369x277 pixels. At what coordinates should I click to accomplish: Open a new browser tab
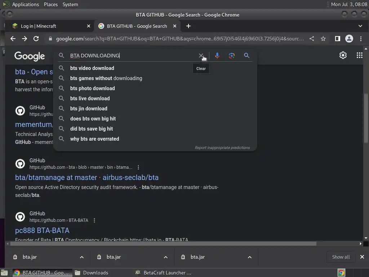click(x=188, y=26)
